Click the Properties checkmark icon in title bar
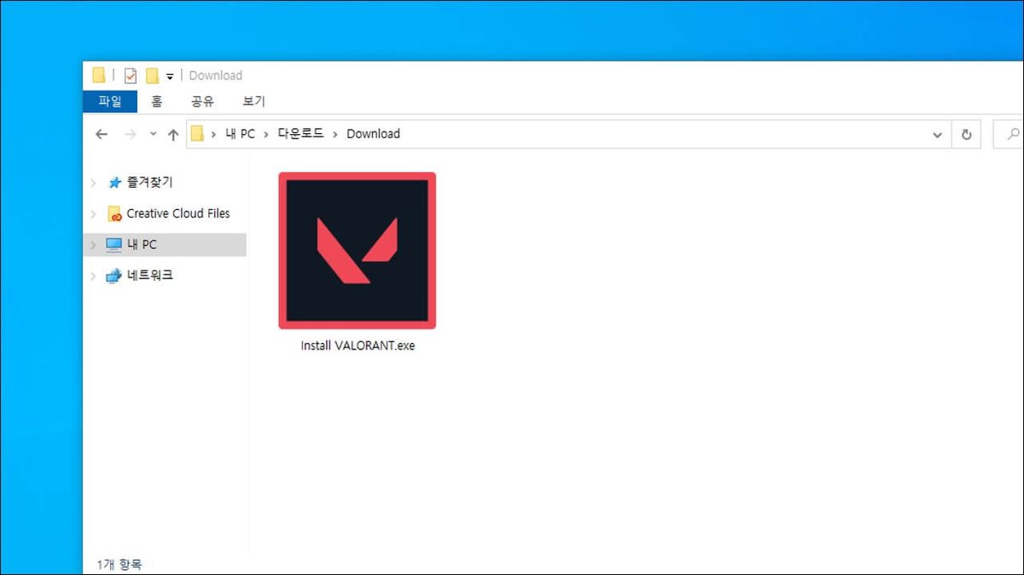Image resolution: width=1024 pixels, height=575 pixels. pyautogui.click(x=131, y=75)
